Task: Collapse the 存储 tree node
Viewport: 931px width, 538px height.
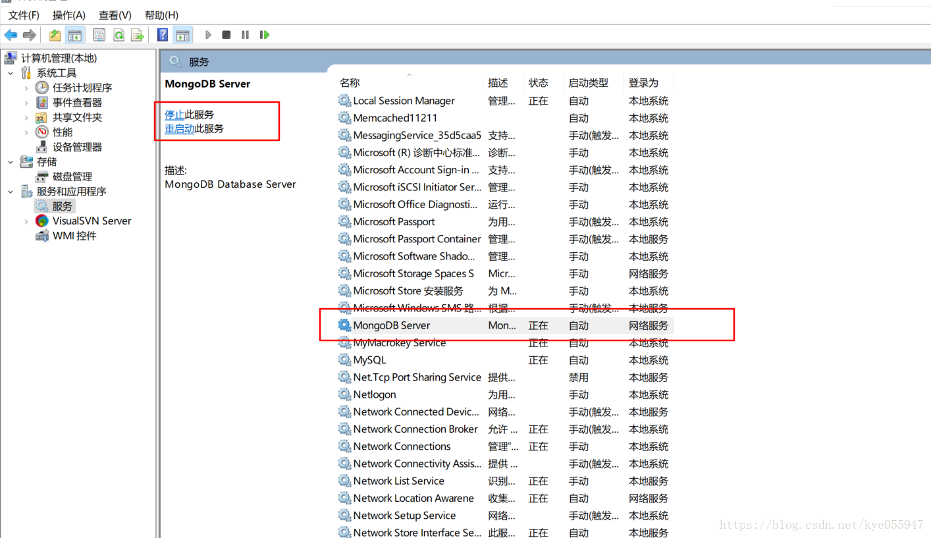Action: click(x=11, y=162)
